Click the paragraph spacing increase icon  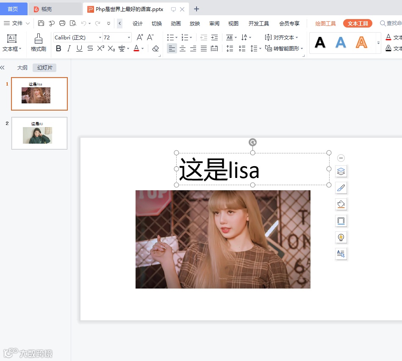pyautogui.click(x=230, y=48)
